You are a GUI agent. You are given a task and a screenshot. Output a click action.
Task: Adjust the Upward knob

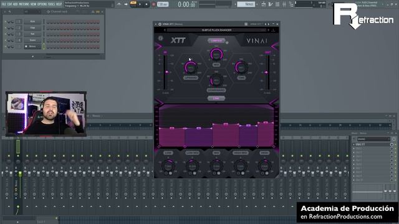[191, 68]
